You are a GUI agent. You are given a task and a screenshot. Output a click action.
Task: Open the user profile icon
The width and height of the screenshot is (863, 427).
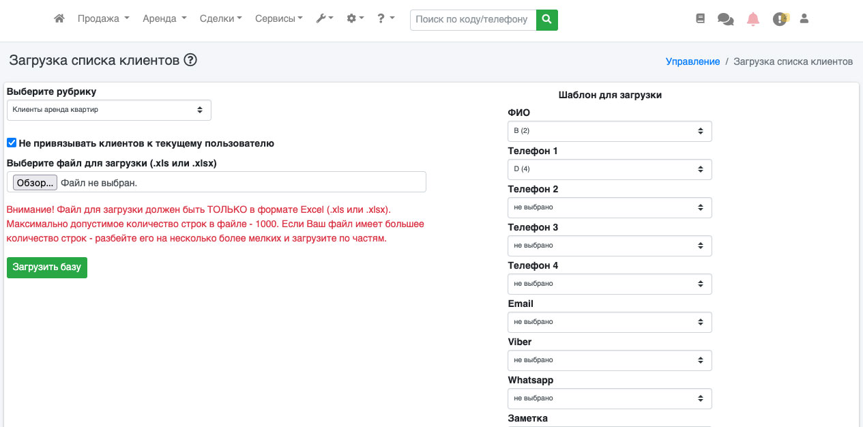tap(804, 19)
